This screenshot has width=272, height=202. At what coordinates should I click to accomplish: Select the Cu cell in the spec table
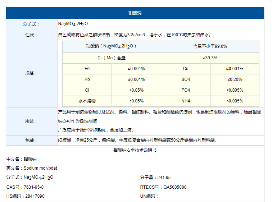185,69
